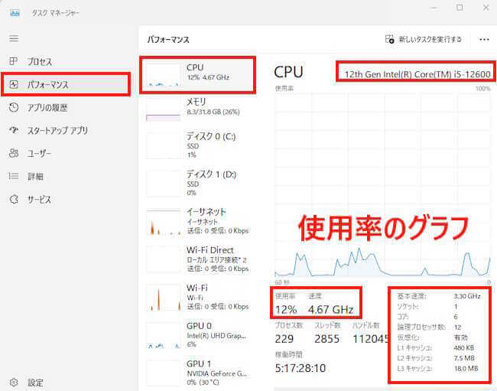This screenshot has width=497, height=391.
Task: Click the 5:17:28:10 uptime value
Action: click(x=300, y=368)
